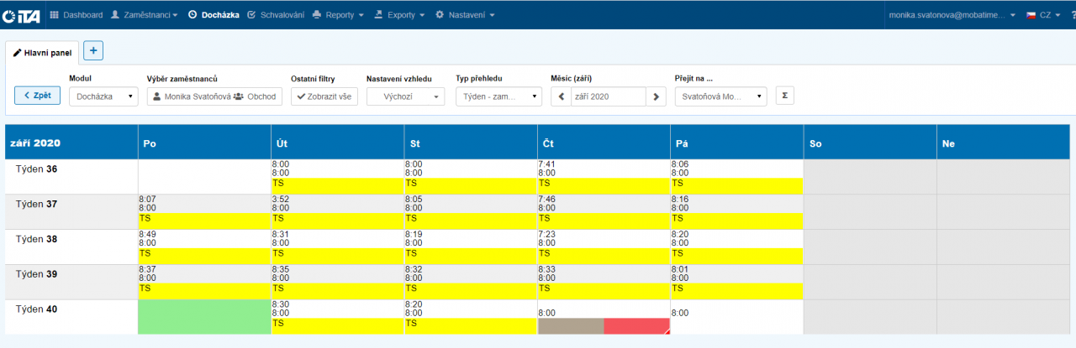Add a new panel with plus button

92,51
